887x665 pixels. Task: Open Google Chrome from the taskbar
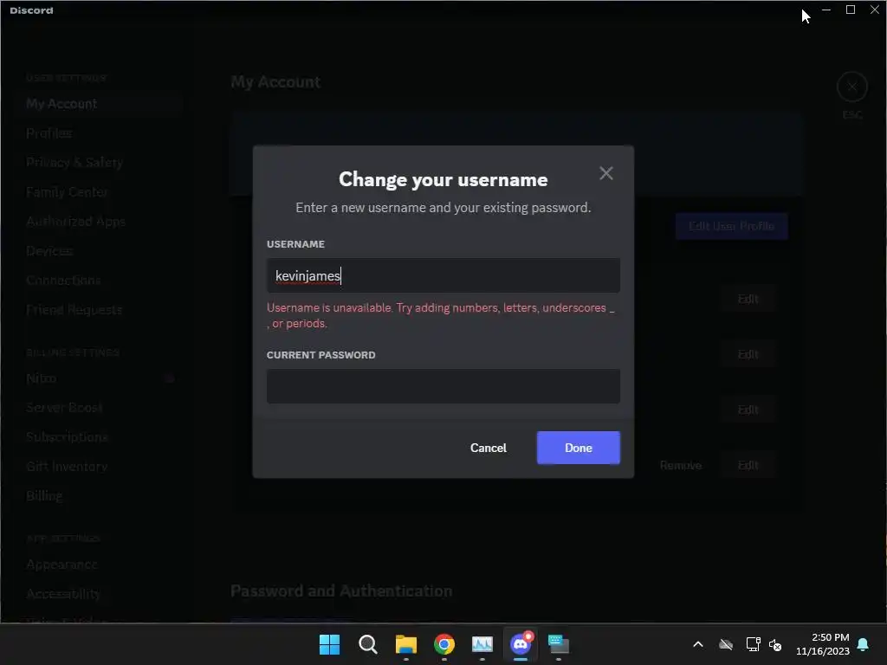[x=444, y=644]
